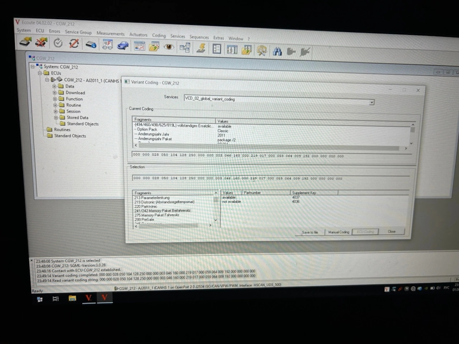Select fragment 275 Memory Paket Fahrersitz
Viewport: 459px width, 344px height.
[x=157, y=215]
